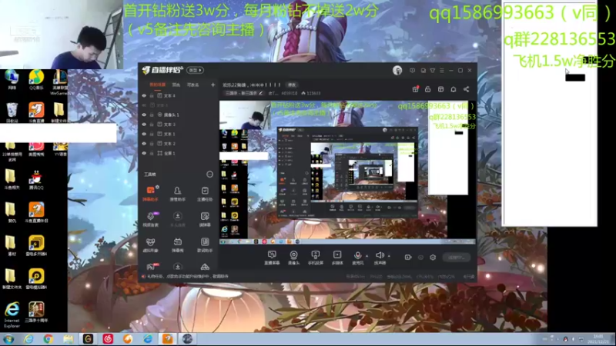Viewport: 616px width, 346px height.
Task: Click the gear on Danmaku assistant tool
Action: pyautogui.click(x=157, y=187)
